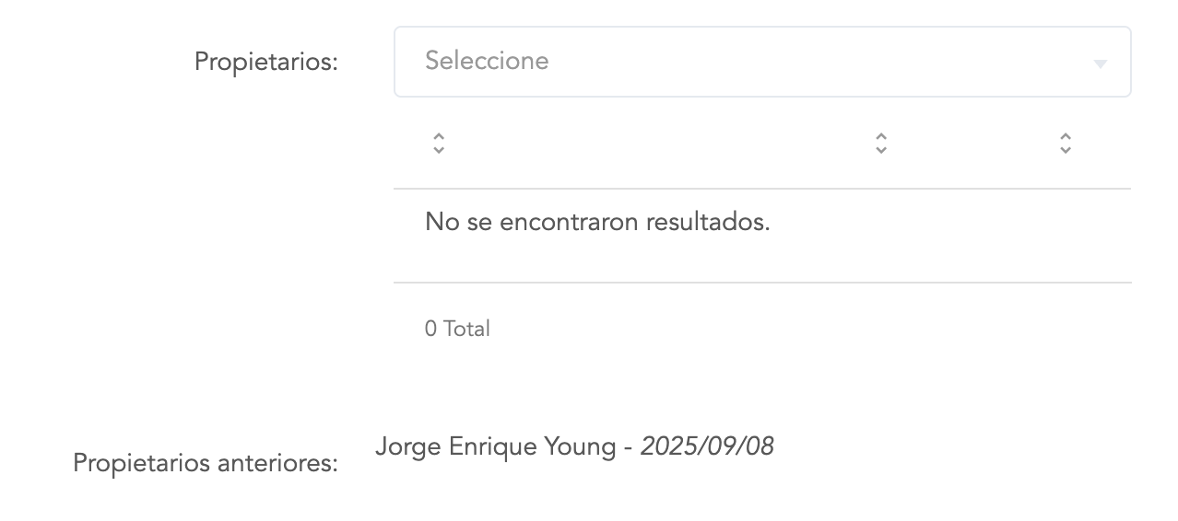Viewport: 1178px width, 521px height.
Task: Click the down chevron of rightmost sort icon
Action: point(1066,149)
